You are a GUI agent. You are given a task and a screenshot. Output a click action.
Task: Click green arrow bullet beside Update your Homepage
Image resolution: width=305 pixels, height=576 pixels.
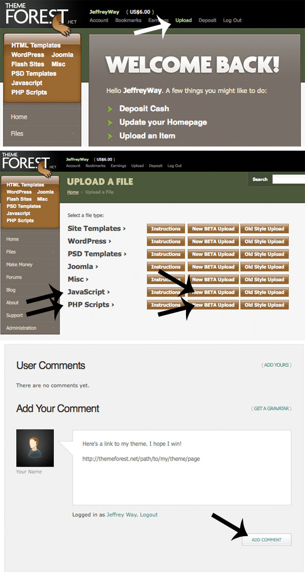110,123
